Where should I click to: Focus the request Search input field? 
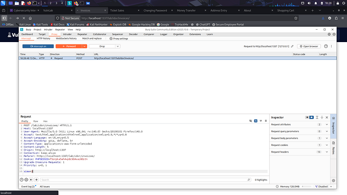click(145, 180)
